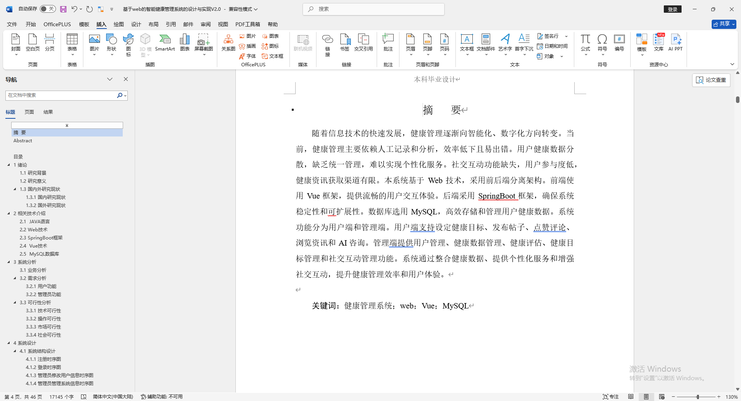741x401 pixels.
Task: Switch to Print Layout view in status bar
Action: (646, 397)
